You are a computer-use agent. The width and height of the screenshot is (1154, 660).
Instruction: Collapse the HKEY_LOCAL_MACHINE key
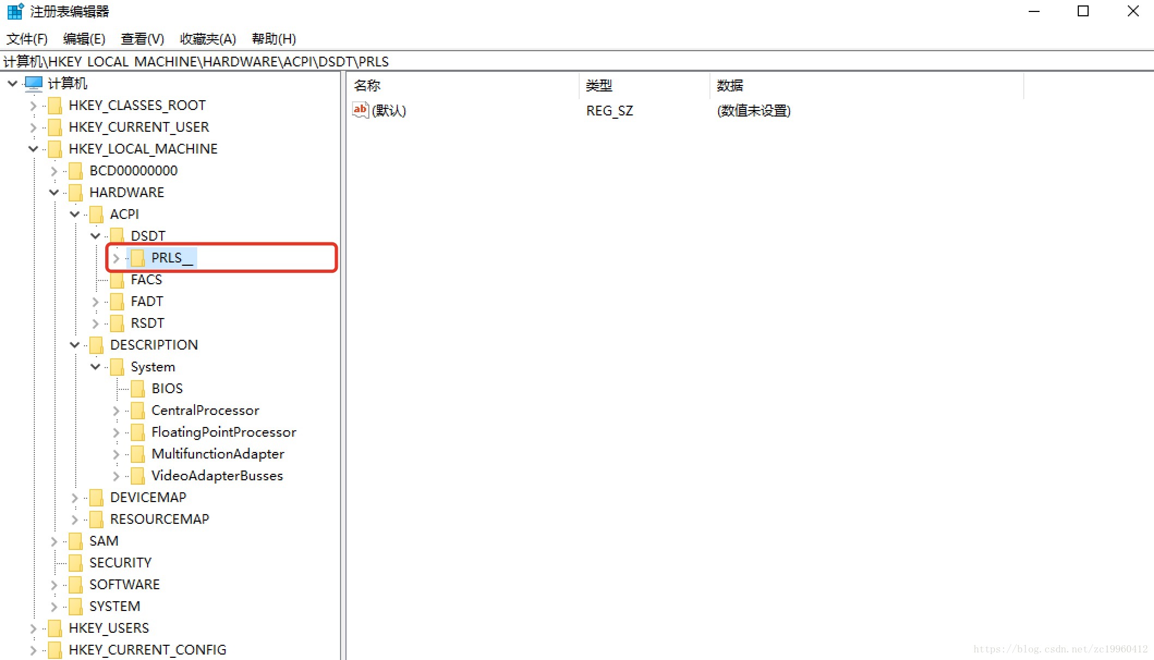33,149
